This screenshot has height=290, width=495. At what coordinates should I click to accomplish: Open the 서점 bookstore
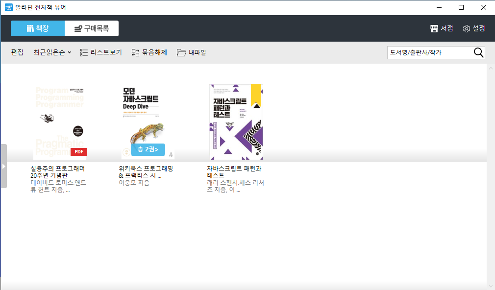(442, 28)
